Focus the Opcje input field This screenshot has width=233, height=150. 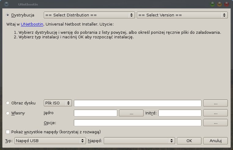[x=137, y=123]
